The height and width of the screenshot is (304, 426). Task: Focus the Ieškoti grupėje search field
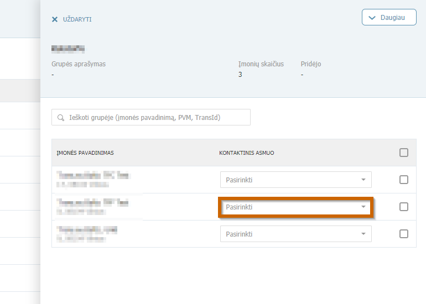151,117
